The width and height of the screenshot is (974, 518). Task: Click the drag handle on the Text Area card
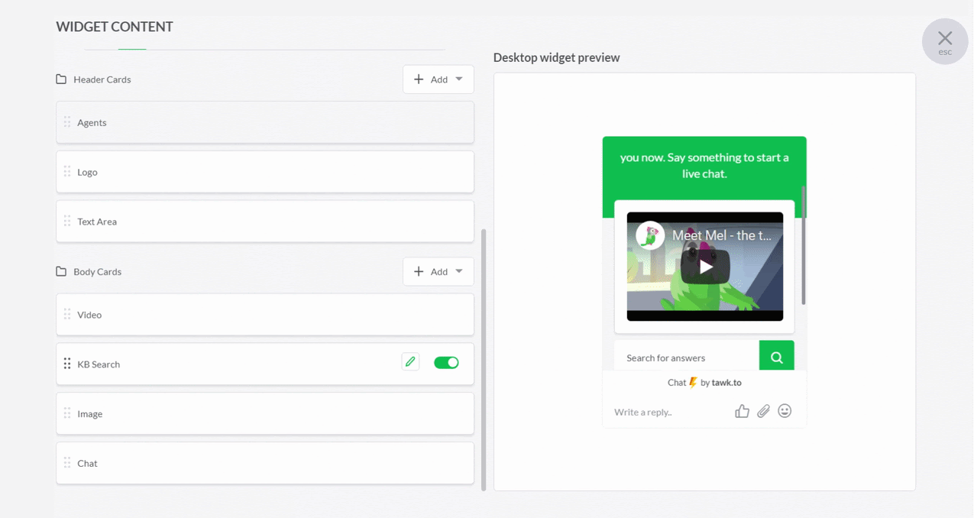67,222
